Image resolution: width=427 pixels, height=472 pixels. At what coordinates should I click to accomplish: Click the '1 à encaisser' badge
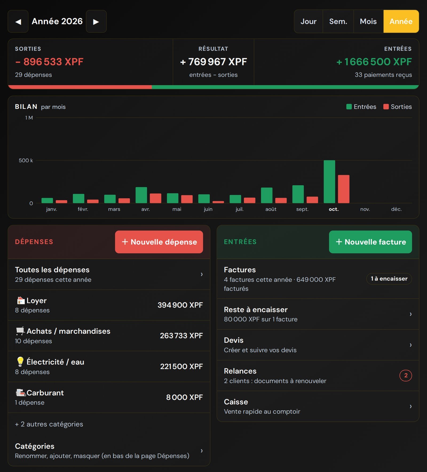point(389,279)
